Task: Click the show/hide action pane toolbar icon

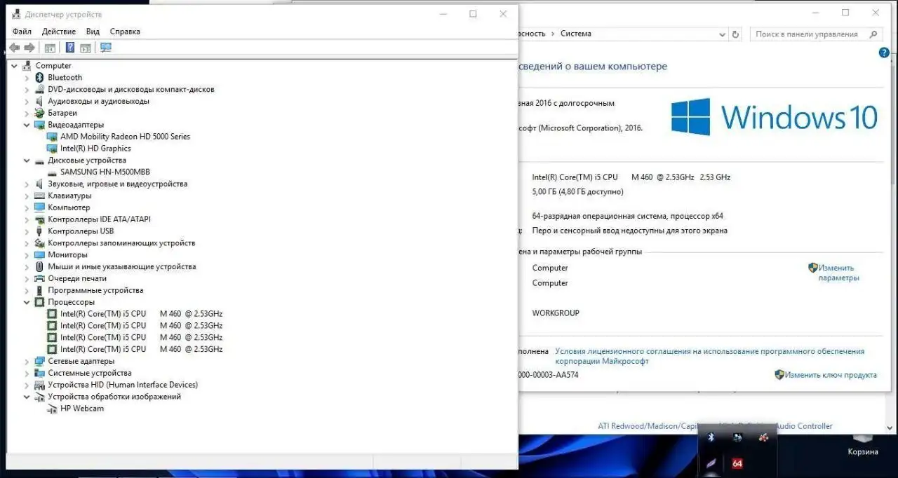Action: coord(86,48)
